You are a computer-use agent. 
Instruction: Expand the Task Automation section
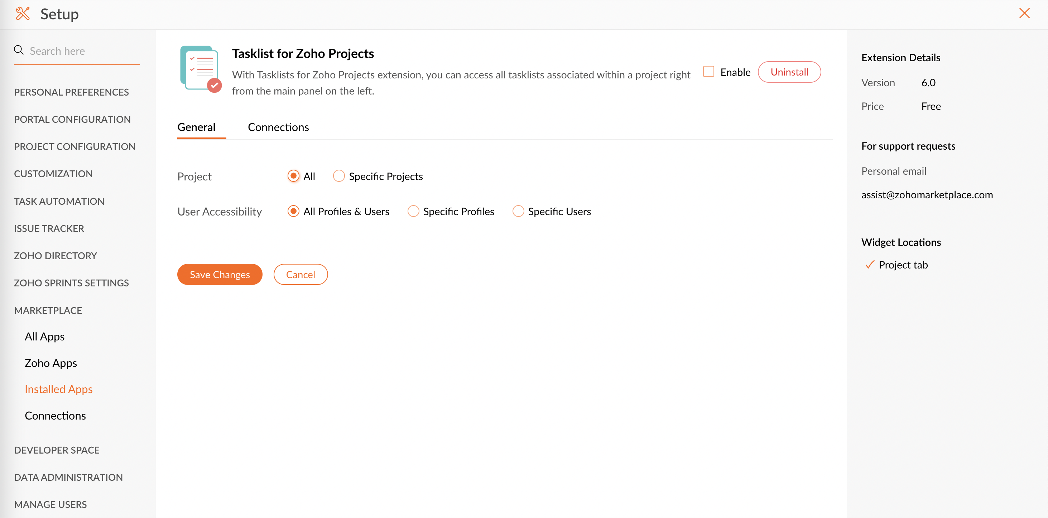point(59,201)
